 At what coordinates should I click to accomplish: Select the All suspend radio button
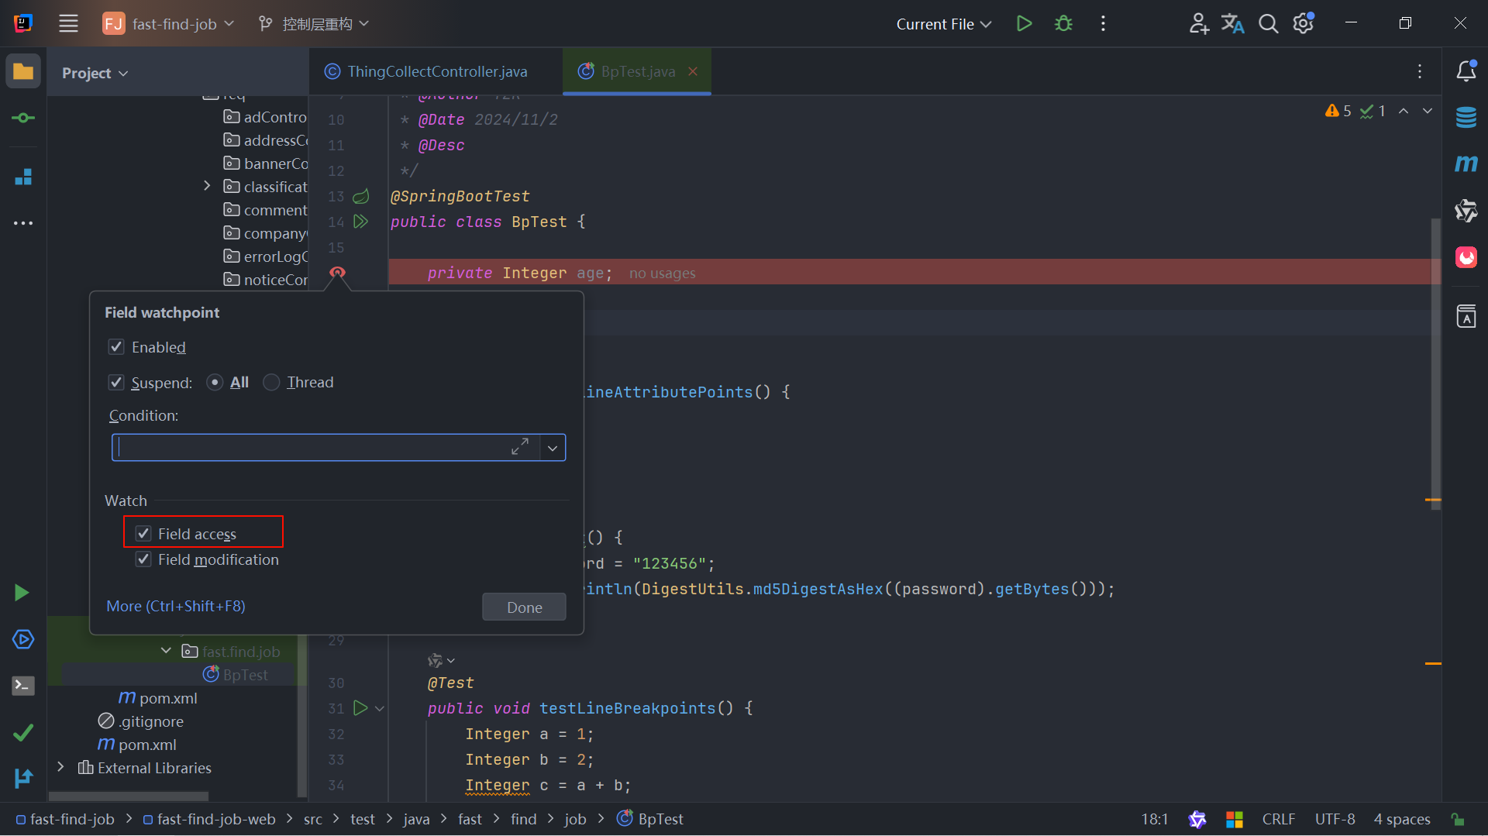[215, 382]
